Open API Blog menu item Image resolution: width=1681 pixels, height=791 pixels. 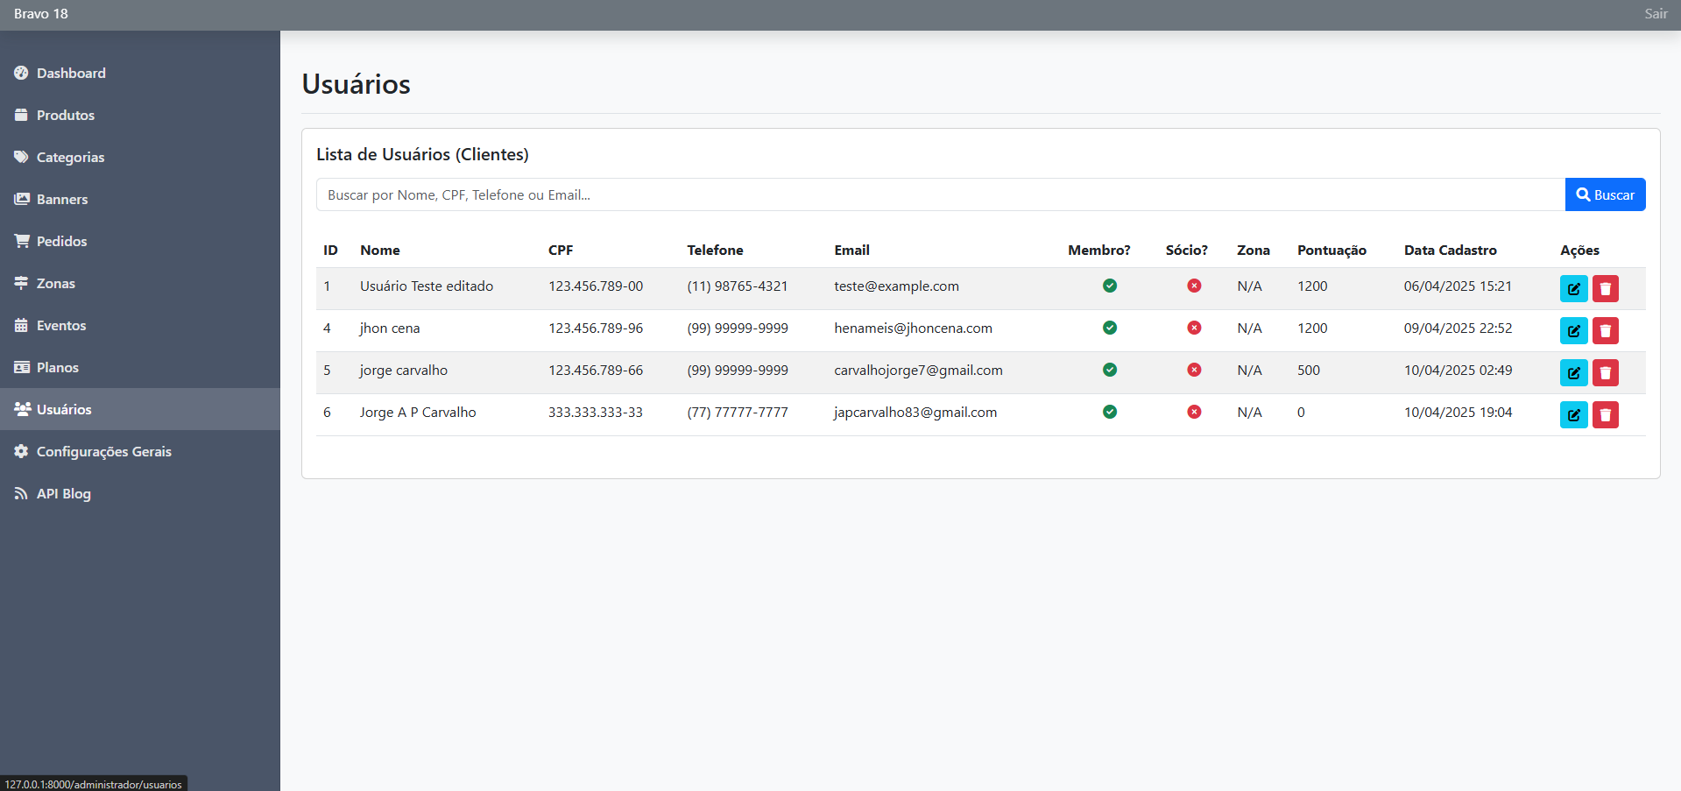point(140,493)
